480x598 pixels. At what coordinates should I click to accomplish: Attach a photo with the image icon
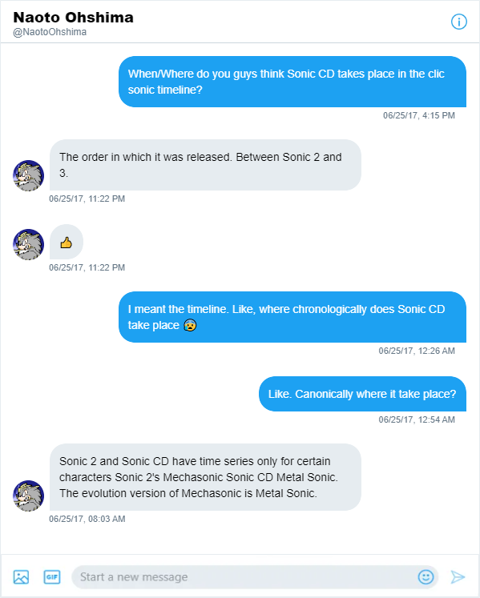pyautogui.click(x=21, y=576)
